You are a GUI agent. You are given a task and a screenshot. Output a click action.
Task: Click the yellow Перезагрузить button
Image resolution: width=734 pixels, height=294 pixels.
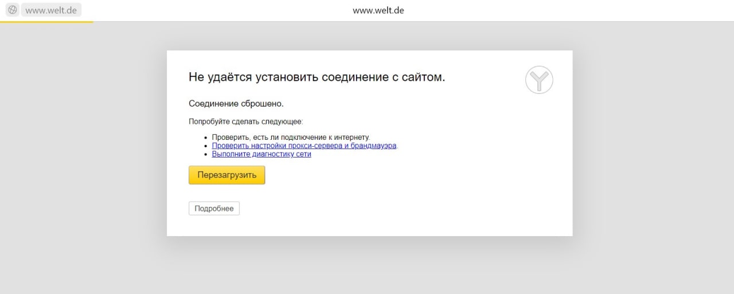pos(227,175)
